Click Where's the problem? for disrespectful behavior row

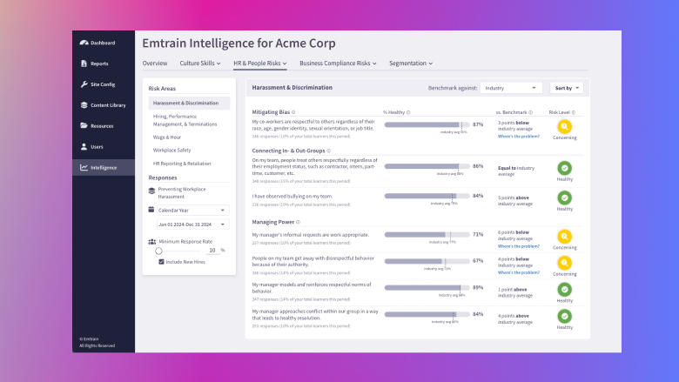click(x=518, y=272)
